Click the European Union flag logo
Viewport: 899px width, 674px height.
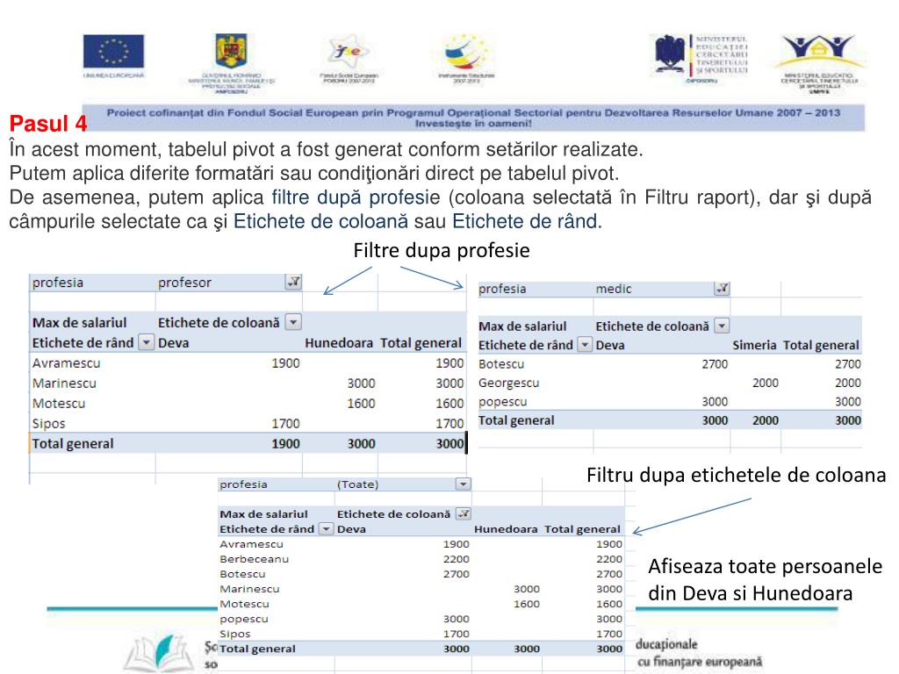click(x=113, y=51)
